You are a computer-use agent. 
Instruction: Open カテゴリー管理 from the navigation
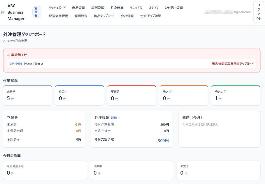tap(174, 8)
